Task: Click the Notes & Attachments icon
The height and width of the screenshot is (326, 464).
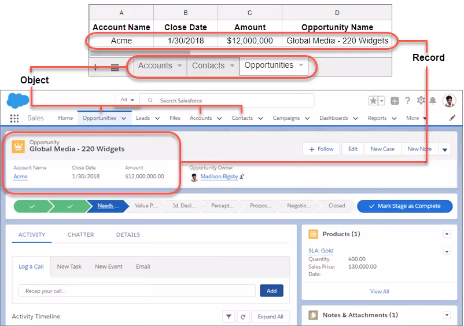Action: click(313, 315)
